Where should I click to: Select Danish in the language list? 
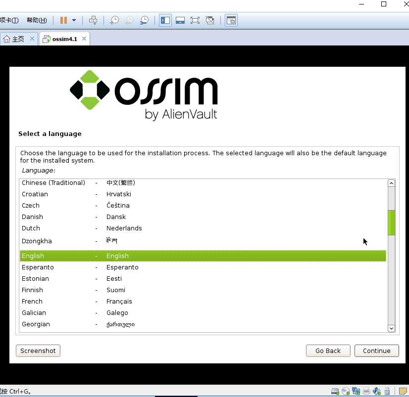coord(203,217)
